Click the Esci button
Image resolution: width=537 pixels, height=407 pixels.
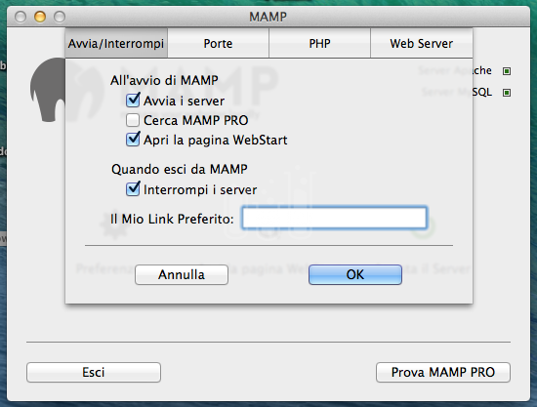tap(94, 372)
